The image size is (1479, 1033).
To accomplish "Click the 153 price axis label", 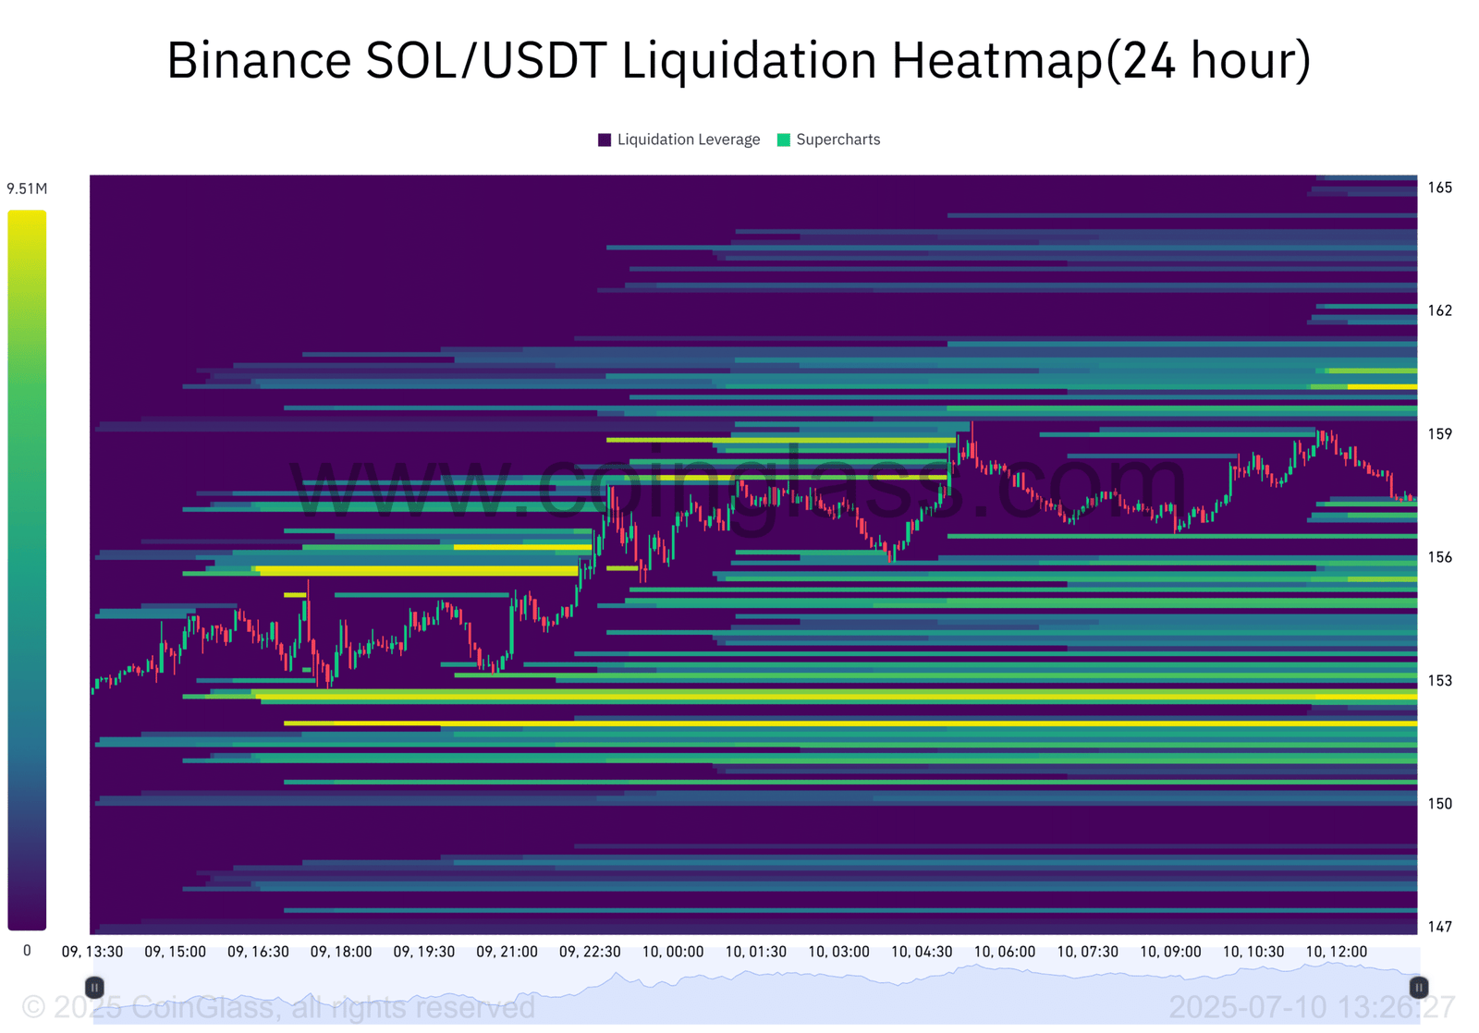I will pos(1439,680).
